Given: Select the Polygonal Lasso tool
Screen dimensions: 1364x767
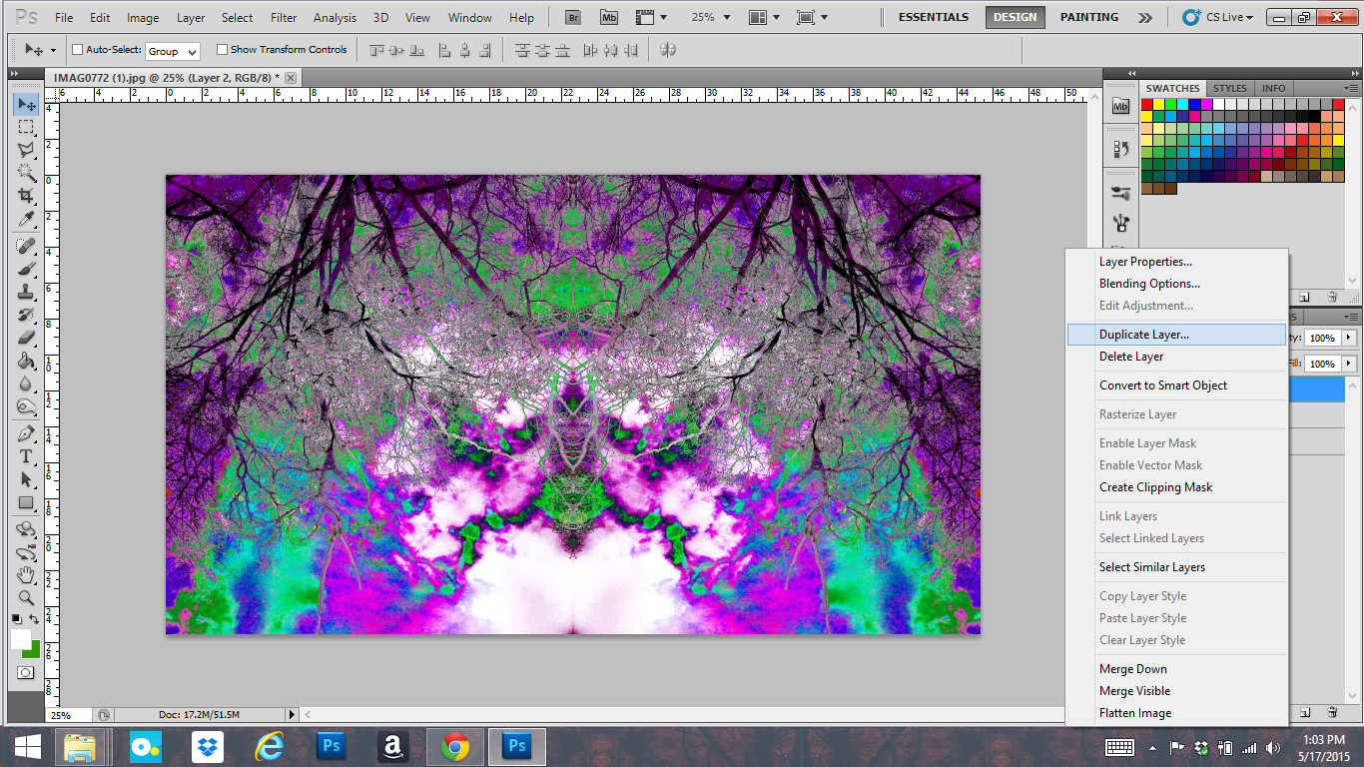Looking at the screenshot, I should pos(26,150).
